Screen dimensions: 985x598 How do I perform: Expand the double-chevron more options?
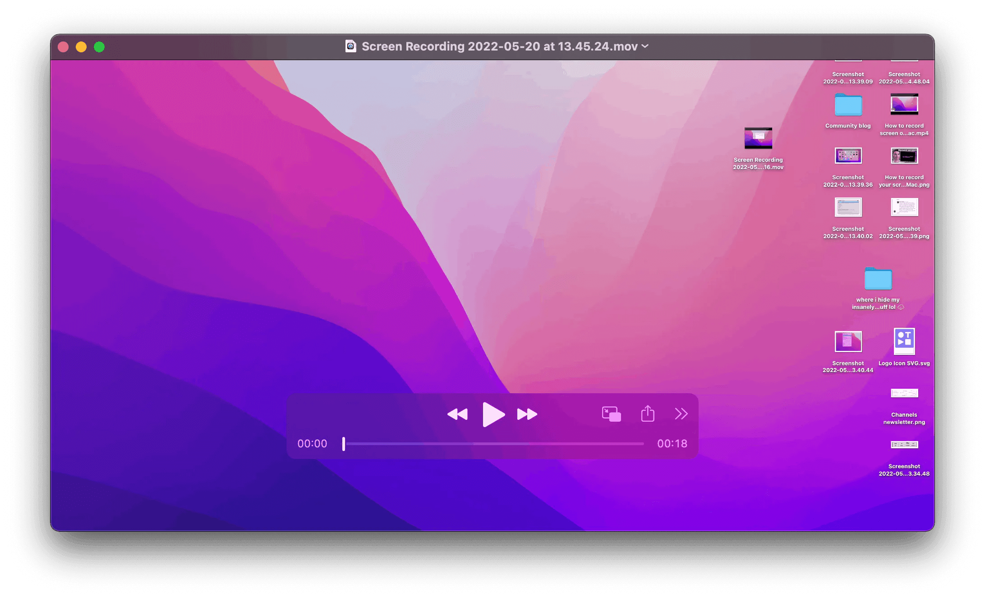coord(681,414)
